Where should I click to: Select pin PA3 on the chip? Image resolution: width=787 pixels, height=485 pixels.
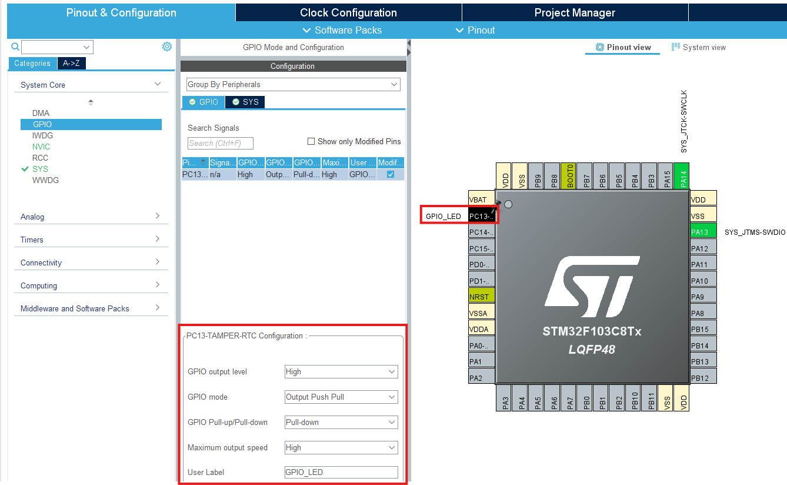(x=504, y=398)
